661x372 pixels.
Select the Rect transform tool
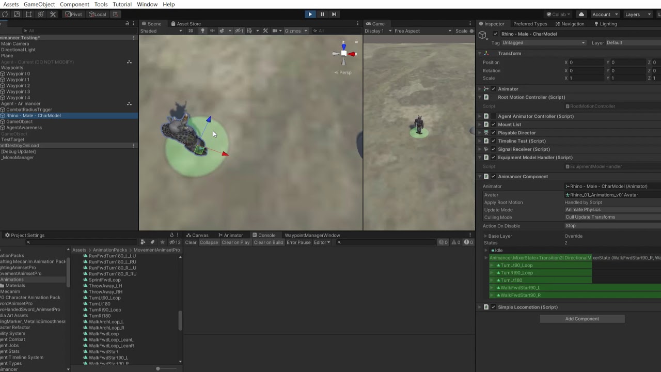click(x=28, y=14)
